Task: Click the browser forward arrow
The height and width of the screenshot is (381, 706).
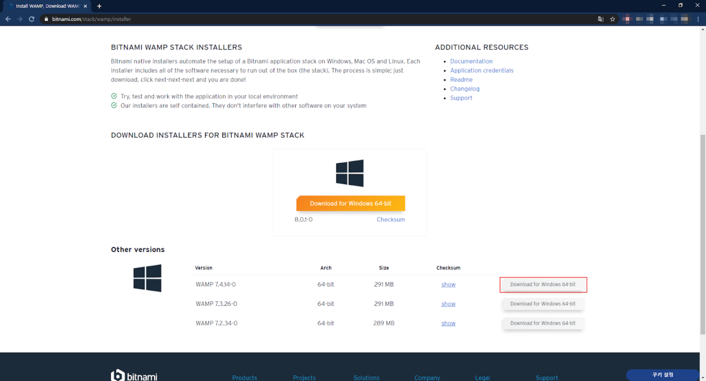Action: (x=20, y=19)
